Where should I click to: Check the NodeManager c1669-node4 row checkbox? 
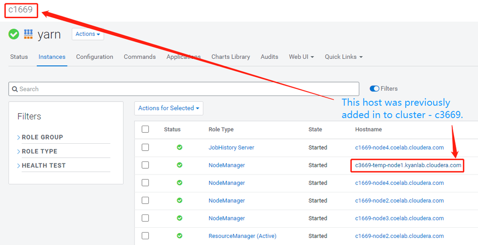tap(145, 182)
